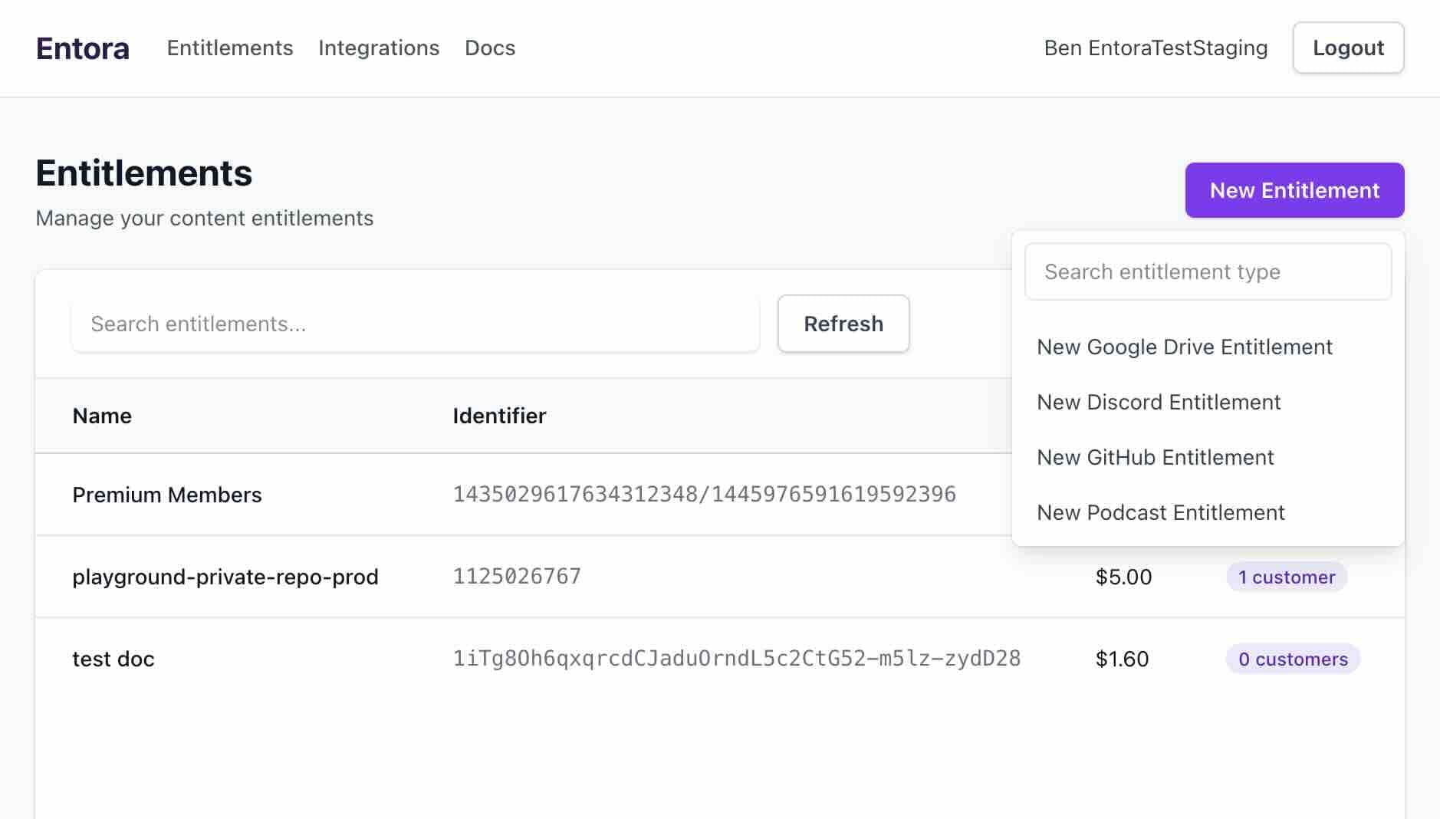Open the Docs nav link

coord(490,48)
